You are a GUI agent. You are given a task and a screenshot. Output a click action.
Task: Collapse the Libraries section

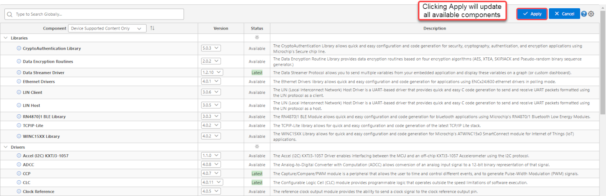click(6, 38)
